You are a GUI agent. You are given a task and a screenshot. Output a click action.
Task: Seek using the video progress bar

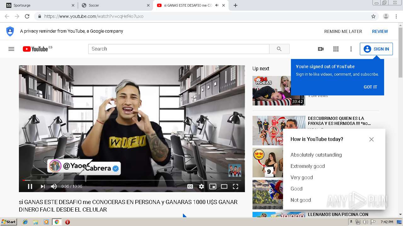tap(132, 180)
